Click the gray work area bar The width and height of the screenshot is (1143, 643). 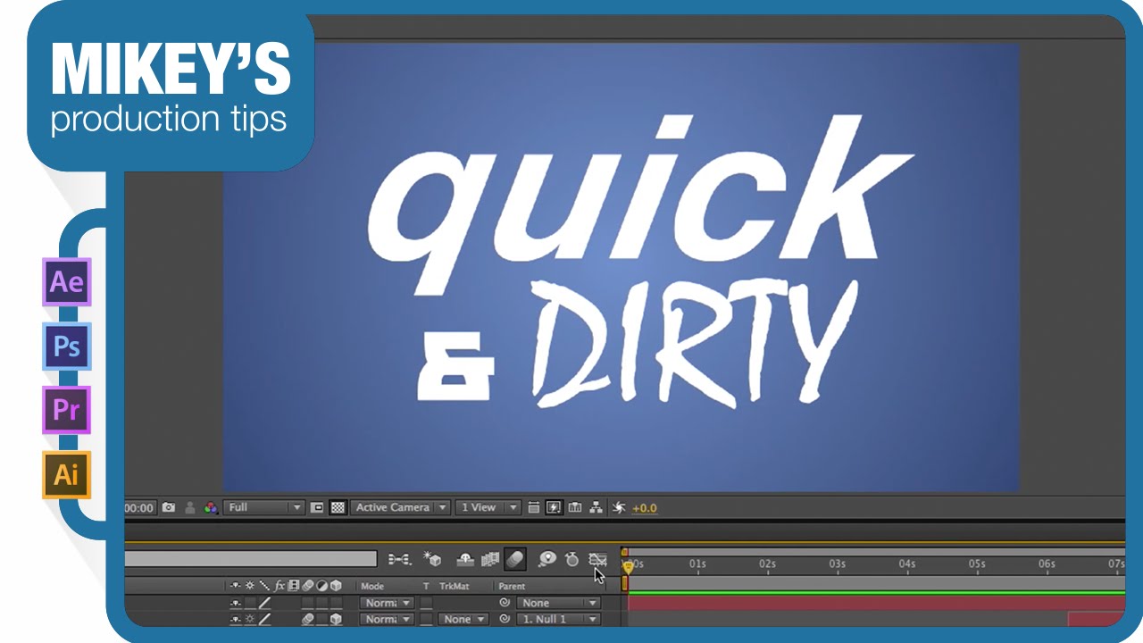coord(876,582)
